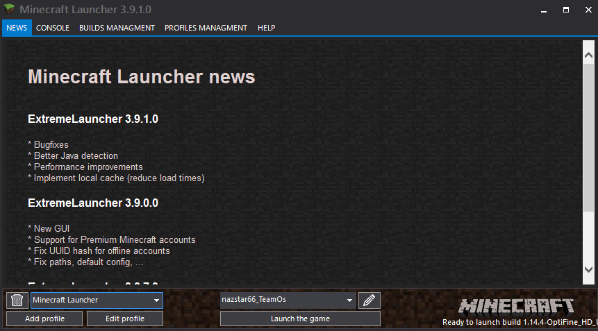The height and width of the screenshot is (331, 598).
Task: Close the Minecraft Launcher window
Action: (x=588, y=10)
